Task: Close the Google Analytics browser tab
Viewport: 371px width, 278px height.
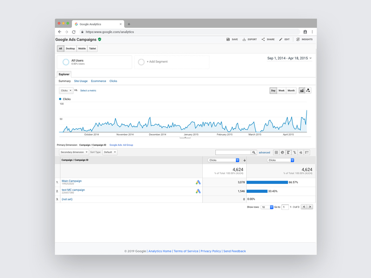Action: pos(121,24)
